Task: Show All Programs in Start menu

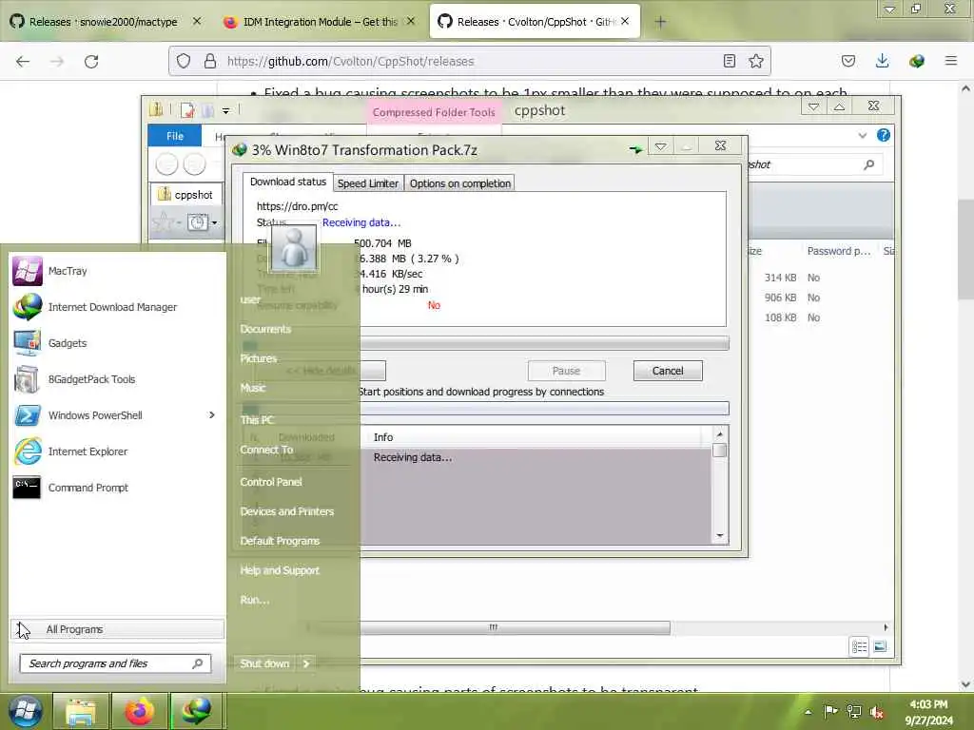Action: (117, 629)
